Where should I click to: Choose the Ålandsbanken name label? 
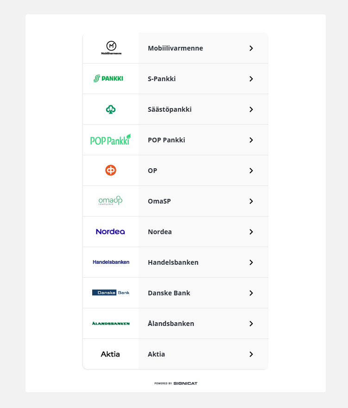(x=171, y=324)
